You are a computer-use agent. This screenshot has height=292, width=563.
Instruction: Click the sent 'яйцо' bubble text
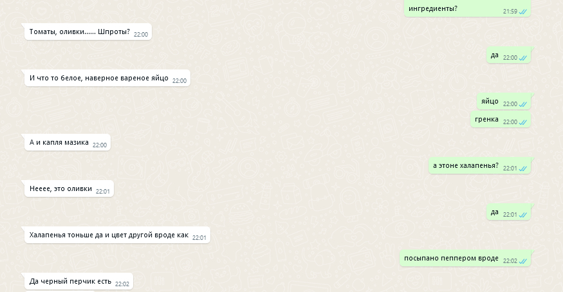coord(490,102)
